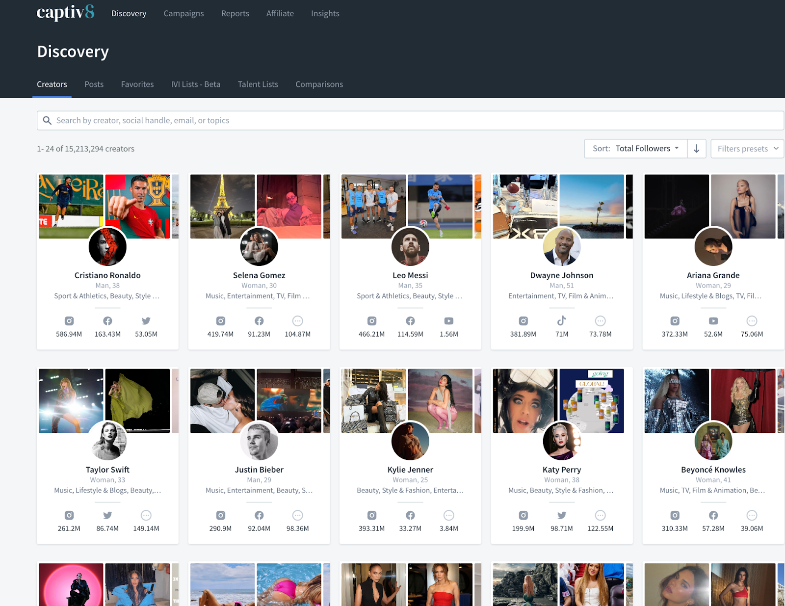
Task: Open Katy Perry's profile name link
Action: [562, 470]
